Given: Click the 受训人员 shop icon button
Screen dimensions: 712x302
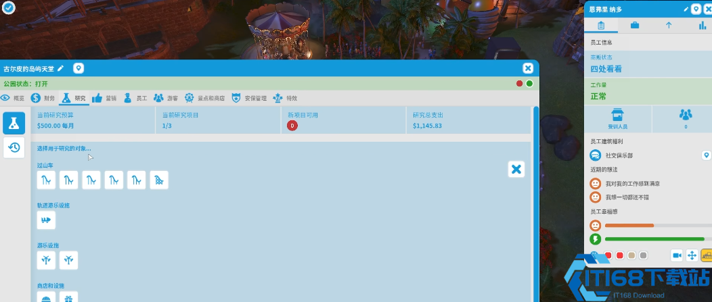Looking at the screenshot, I should point(617,119).
